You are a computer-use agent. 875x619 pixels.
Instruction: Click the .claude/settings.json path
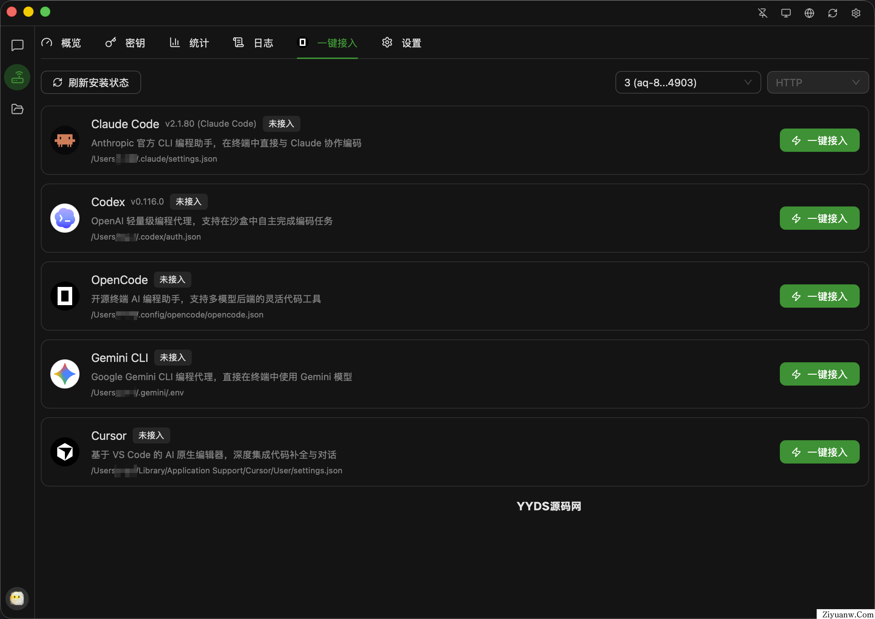154,159
